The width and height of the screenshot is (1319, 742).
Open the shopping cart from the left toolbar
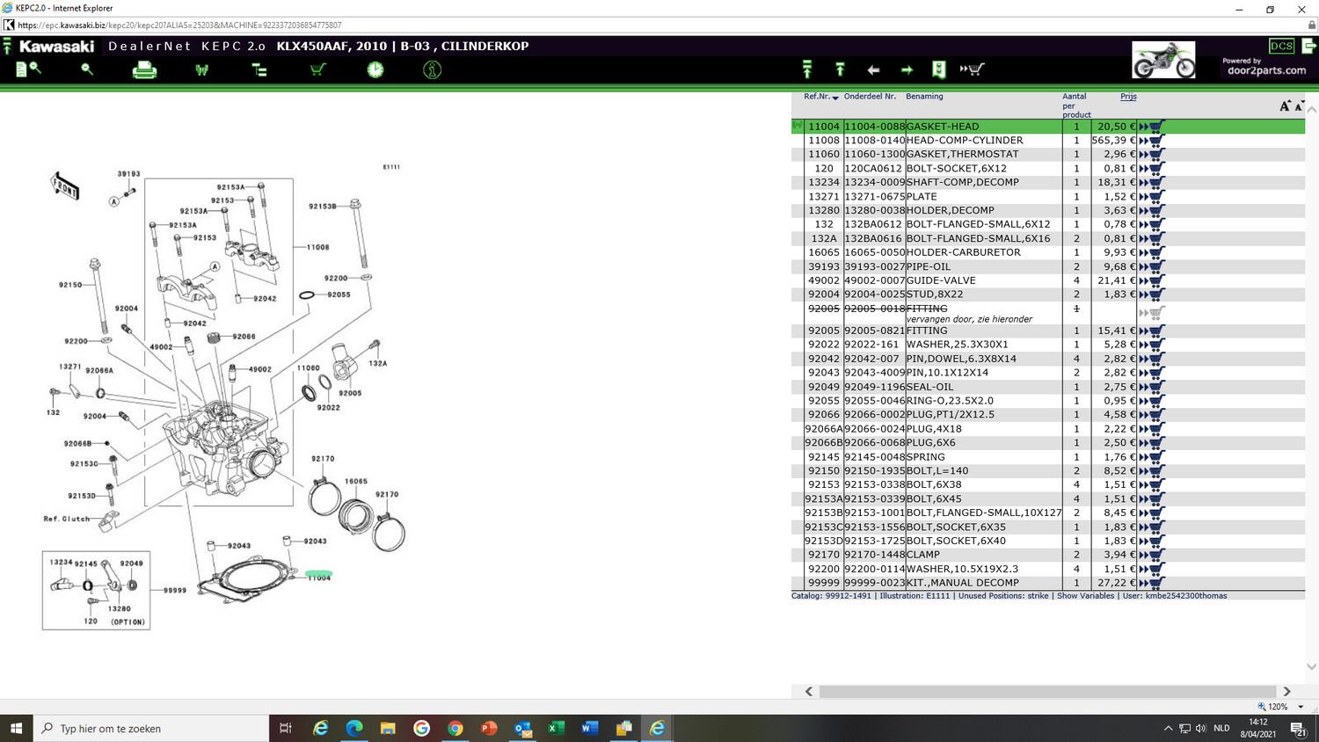pos(317,69)
